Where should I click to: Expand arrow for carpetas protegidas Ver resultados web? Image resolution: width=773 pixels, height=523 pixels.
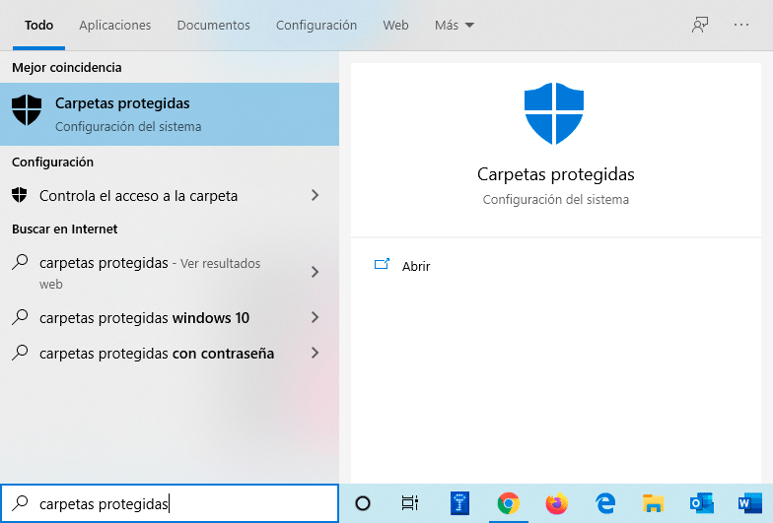[x=316, y=272]
